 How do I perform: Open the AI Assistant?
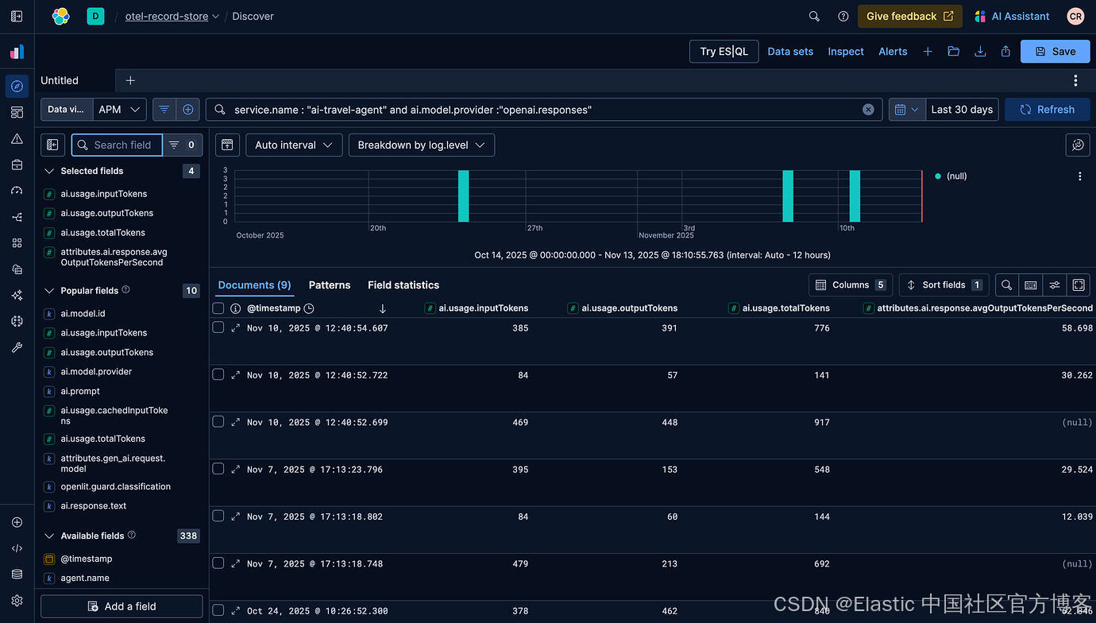tap(1012, 16)
